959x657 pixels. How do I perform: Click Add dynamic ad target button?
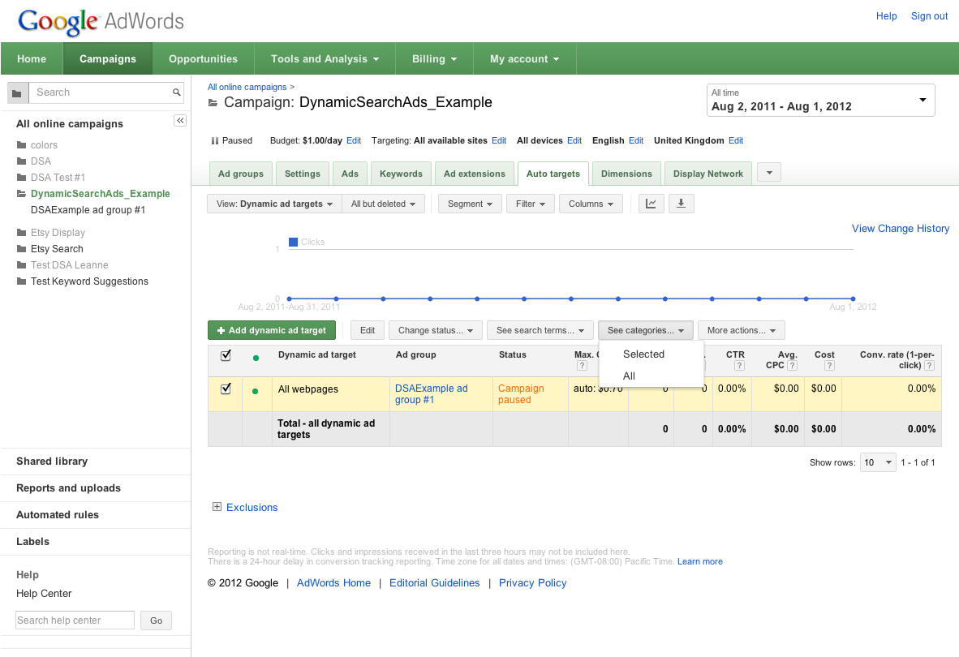[272, 330]
